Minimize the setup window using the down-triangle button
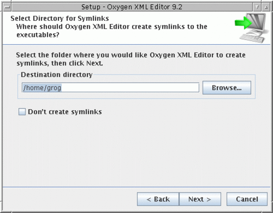273x213 pixels. [257, 7]
